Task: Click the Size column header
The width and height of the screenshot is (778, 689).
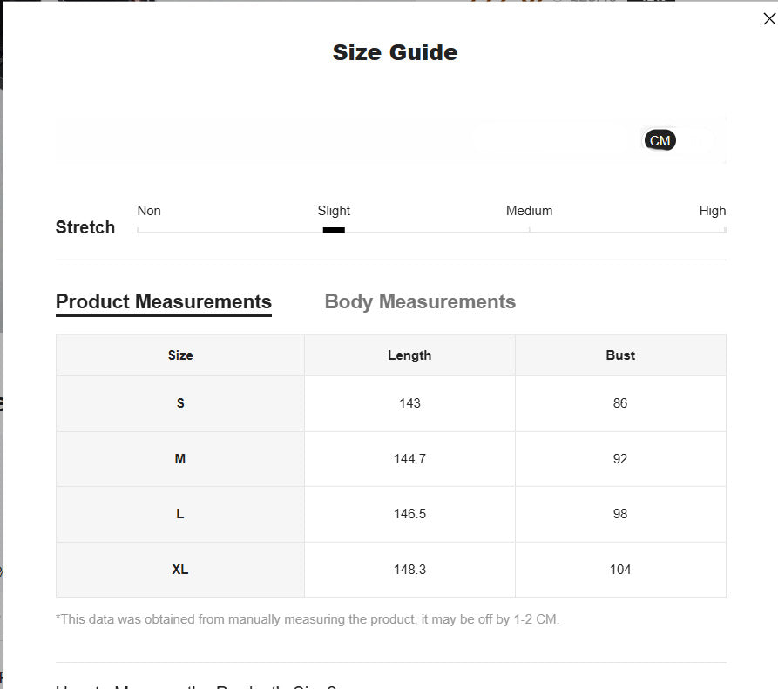Action: pyautogui.click(x=180, y=355)
